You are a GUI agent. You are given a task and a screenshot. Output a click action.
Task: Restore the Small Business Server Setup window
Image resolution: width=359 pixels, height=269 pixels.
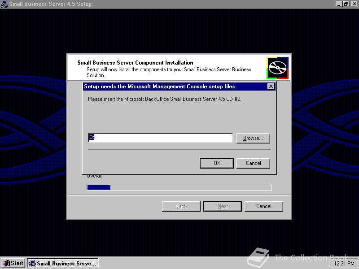[x=346, y=4]
